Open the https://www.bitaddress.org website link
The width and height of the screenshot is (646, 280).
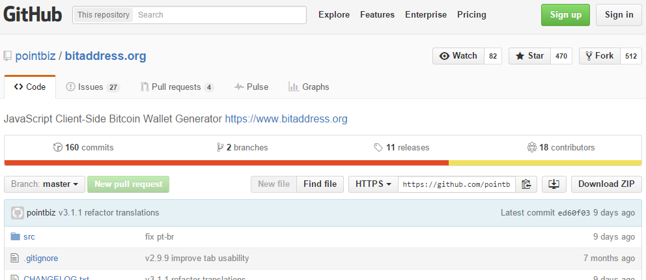click(x=286, y=119)
